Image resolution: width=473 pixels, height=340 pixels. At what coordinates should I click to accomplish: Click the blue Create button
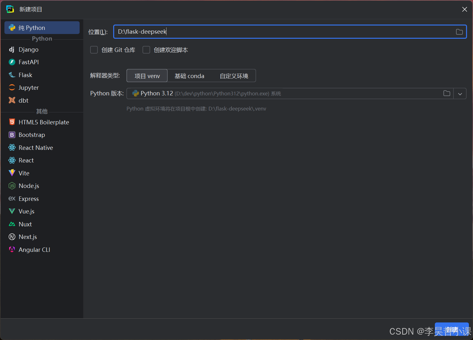point(452,330)
